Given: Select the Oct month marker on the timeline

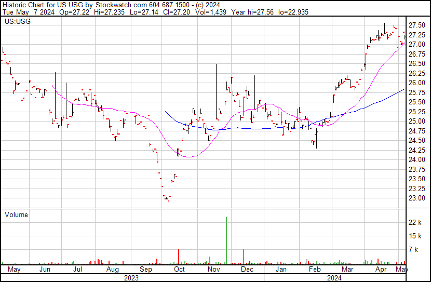Looking at the screenshot, I should click(179, 270).
